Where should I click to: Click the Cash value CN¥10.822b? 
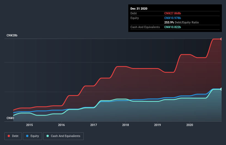point(173,27)
